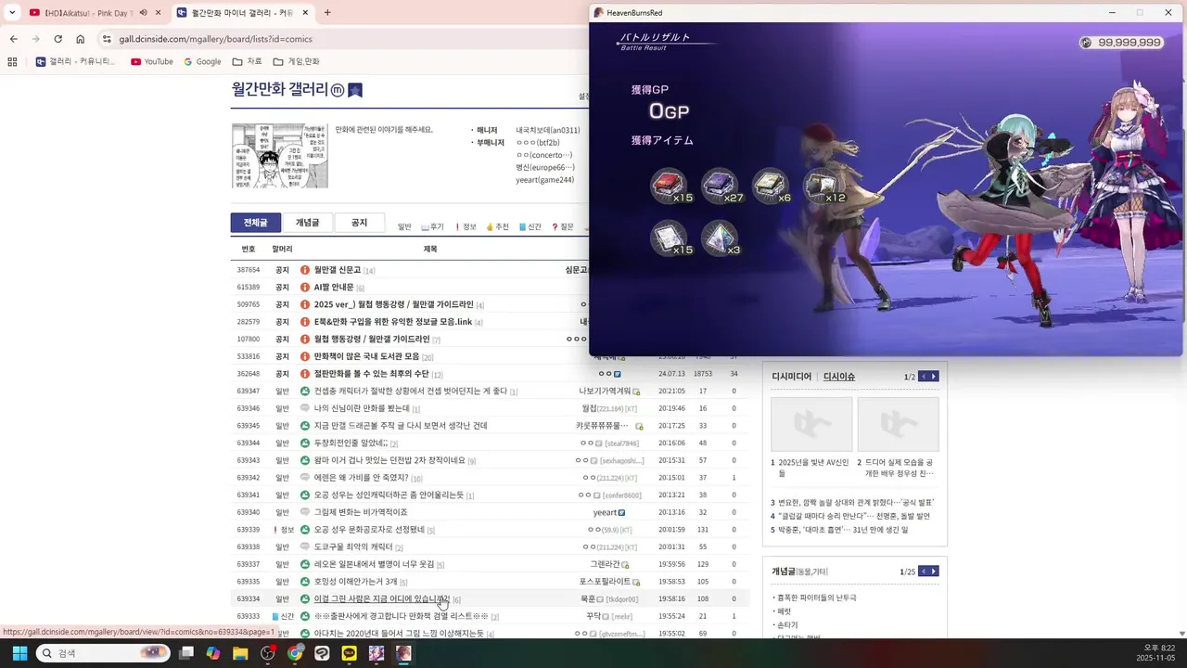1187x668 pixels.
Task: Open the 자료 bookmark folder
Action: 247,61
